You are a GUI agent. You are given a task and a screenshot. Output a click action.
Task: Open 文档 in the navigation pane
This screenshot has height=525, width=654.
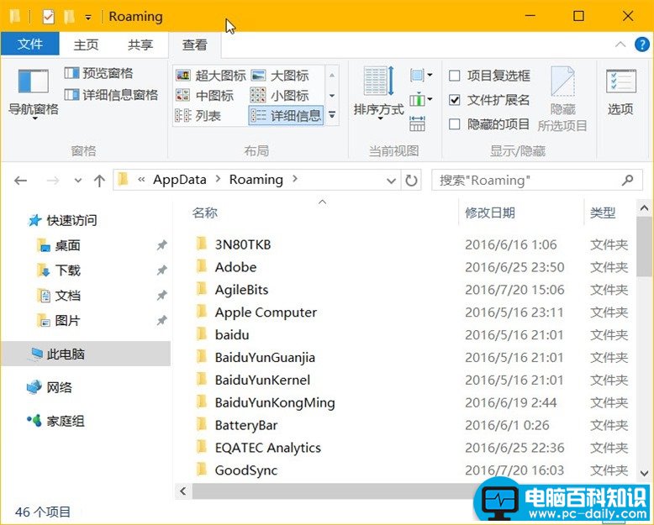click(x=58, y=296)
